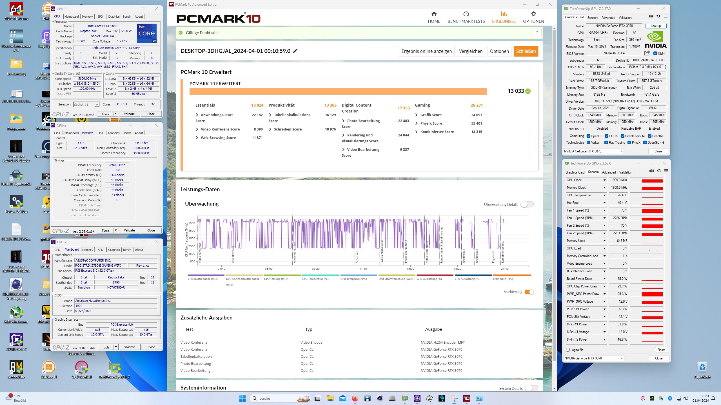
Task: Click PCMark 10 icon in taskbar
Action: (467, 398)
